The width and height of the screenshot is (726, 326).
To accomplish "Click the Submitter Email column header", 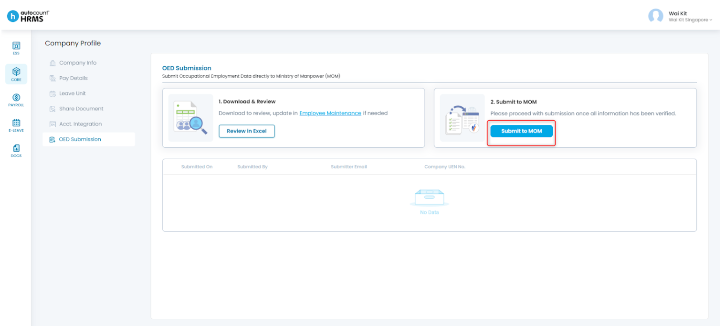I will coord(349,167).
